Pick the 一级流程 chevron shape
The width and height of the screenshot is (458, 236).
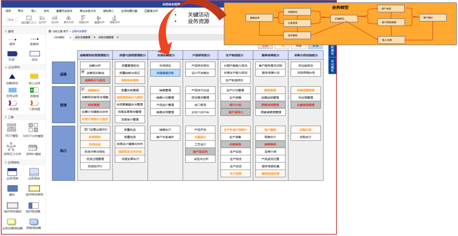[12, 103]
